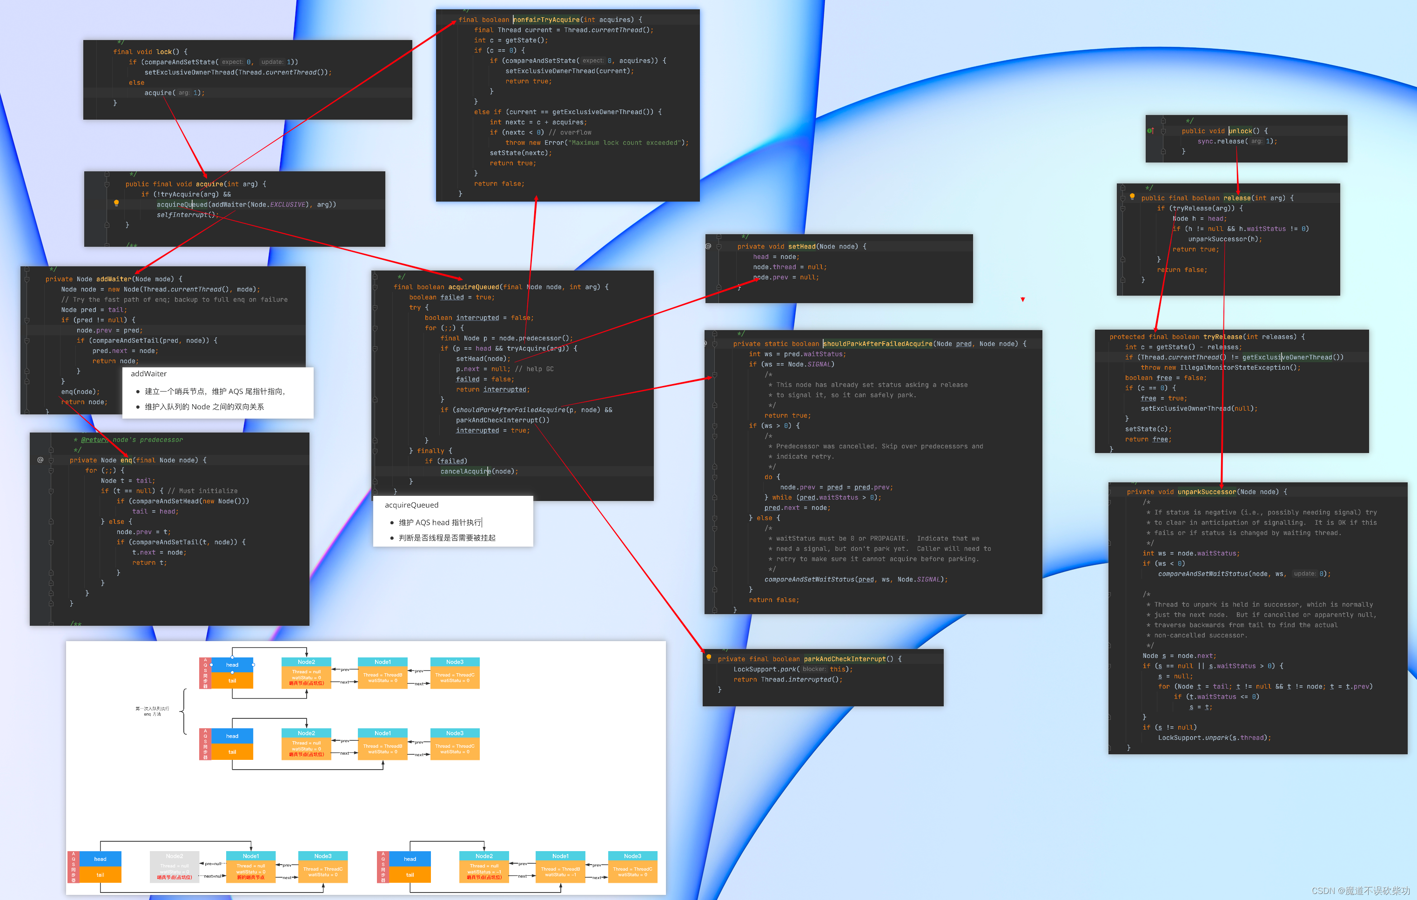
Task: Click the 'acquire(' call inside lock()
Action: pos(160,93)
